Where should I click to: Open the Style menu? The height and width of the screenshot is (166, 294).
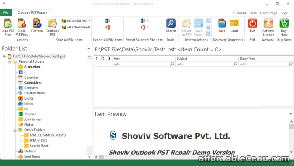click(x=284, y=13)
